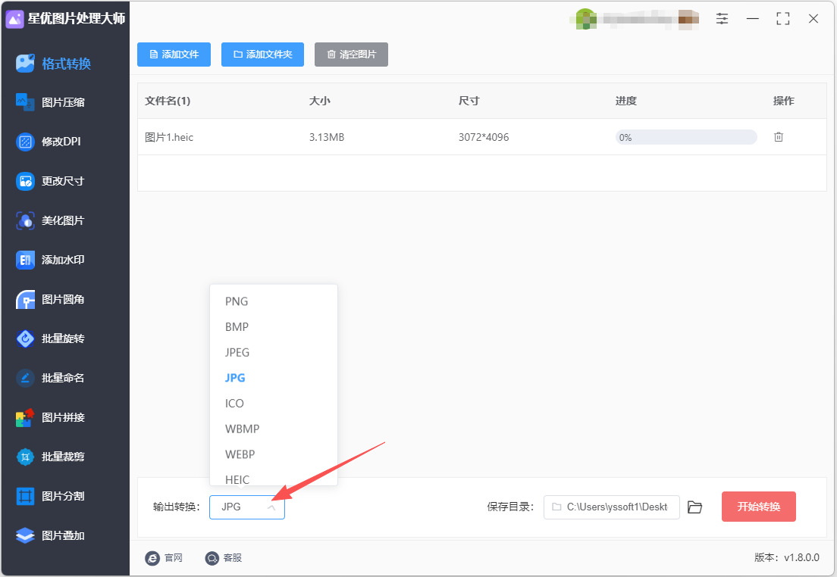This screenshot has width=837, height=577.
Task: Click the 大小 column header
Action: pyautogui.click(x=320, y=101)
